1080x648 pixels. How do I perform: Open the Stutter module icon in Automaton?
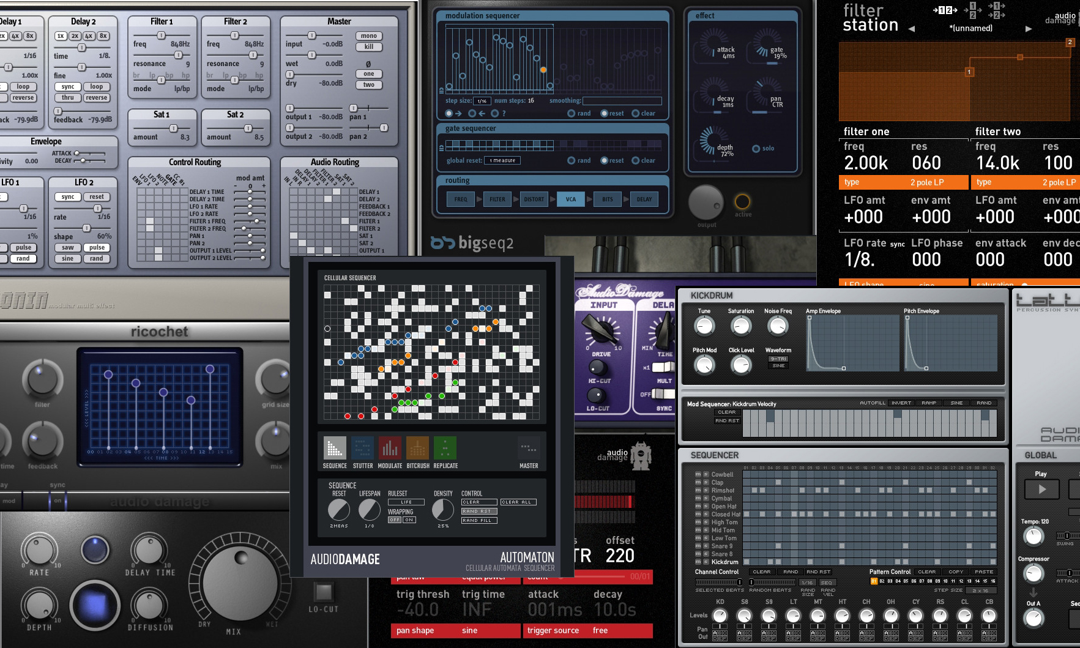point(362,449)
